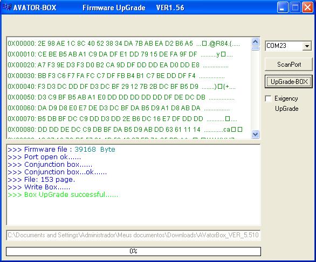Click the 'File: 153 page.' log entry

[42, 180]
